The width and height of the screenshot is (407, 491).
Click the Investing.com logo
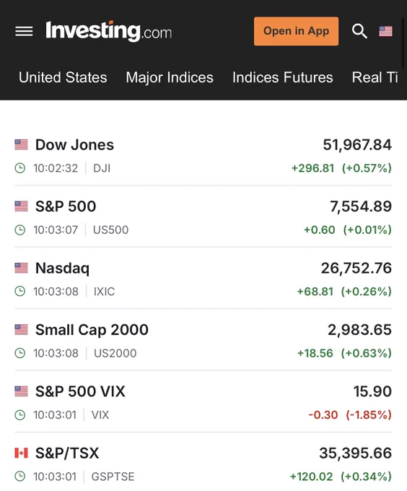[x=108, y=31]
